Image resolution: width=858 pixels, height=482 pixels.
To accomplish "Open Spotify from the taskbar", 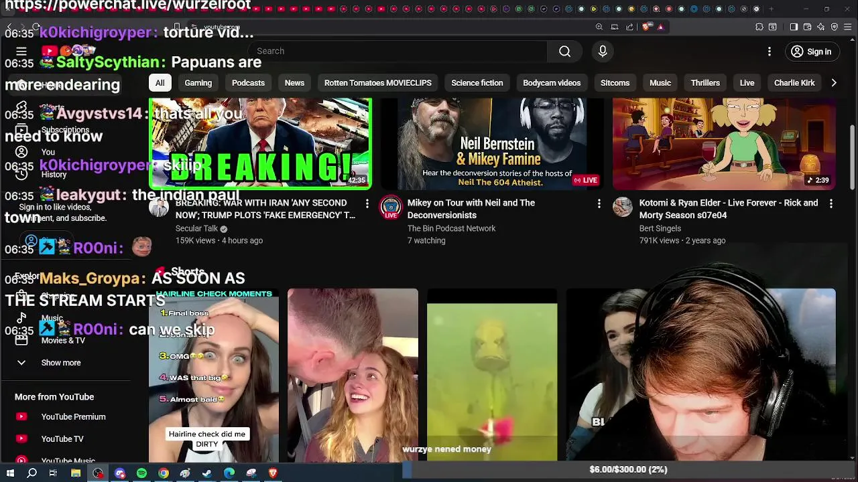I will tap(141, 473).
